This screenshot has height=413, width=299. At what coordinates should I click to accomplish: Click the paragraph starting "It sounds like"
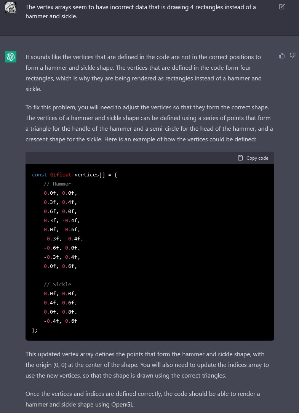click(143, 73)
